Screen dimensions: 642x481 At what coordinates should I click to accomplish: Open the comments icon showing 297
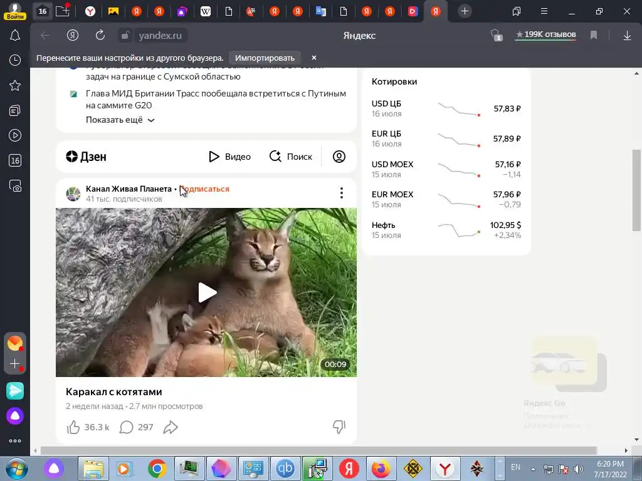pyautogui.click(x=126, y=427)
